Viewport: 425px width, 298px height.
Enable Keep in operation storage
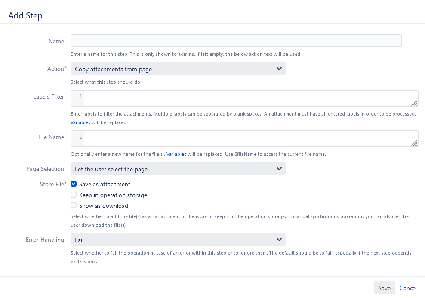coord(74,195)
